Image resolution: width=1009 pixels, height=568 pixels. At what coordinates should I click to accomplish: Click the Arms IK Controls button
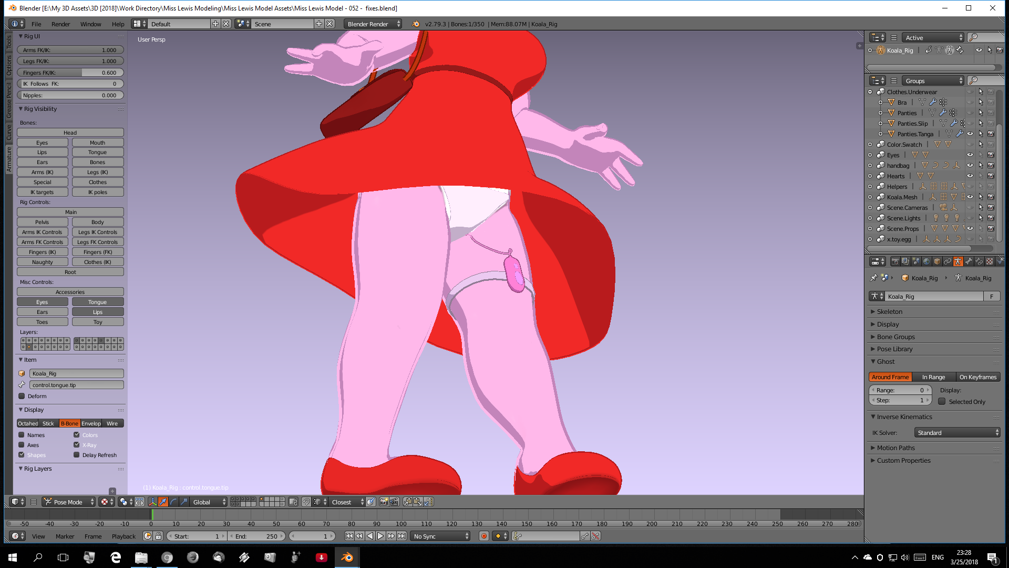(42, 232)
